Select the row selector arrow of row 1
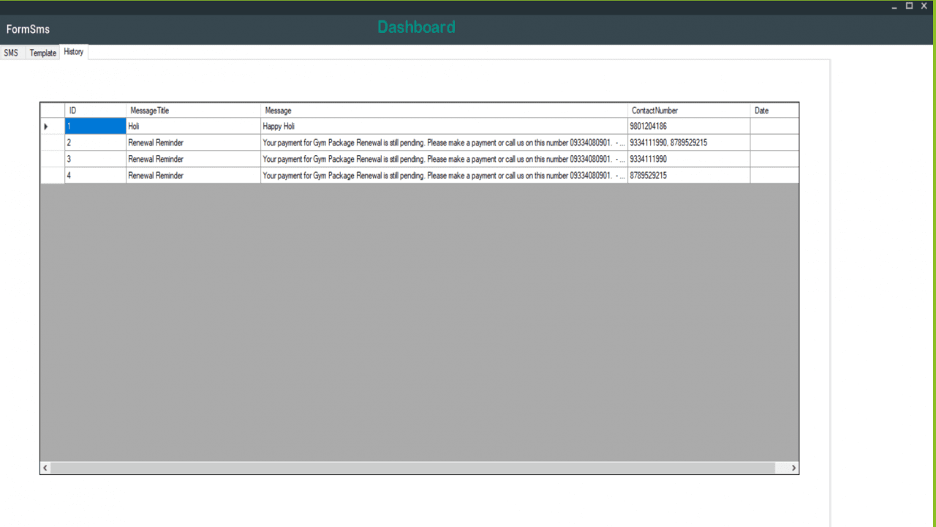 point(52,127)
